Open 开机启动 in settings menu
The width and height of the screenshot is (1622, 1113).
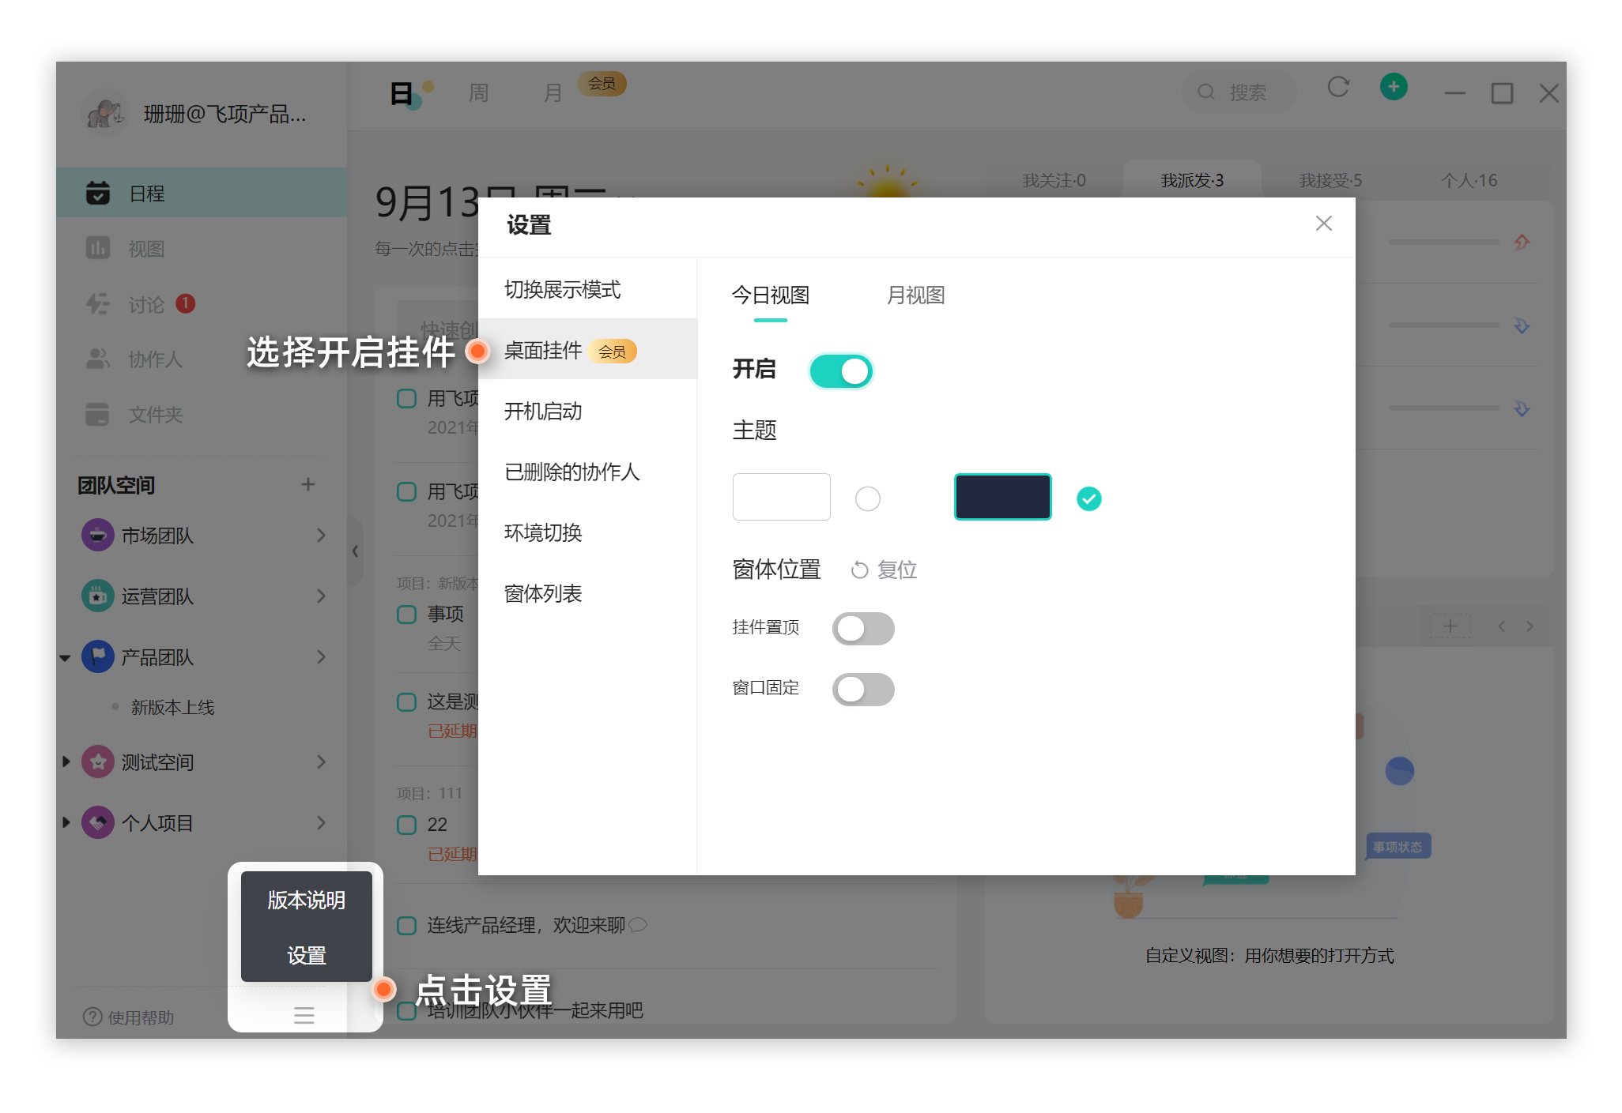point(543,412)
